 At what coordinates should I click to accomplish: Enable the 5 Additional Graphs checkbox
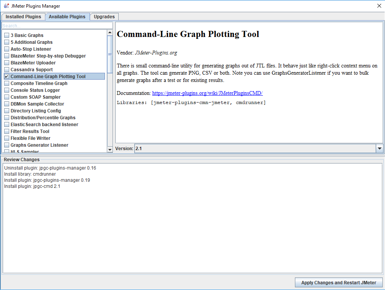(x=6, y=42)
